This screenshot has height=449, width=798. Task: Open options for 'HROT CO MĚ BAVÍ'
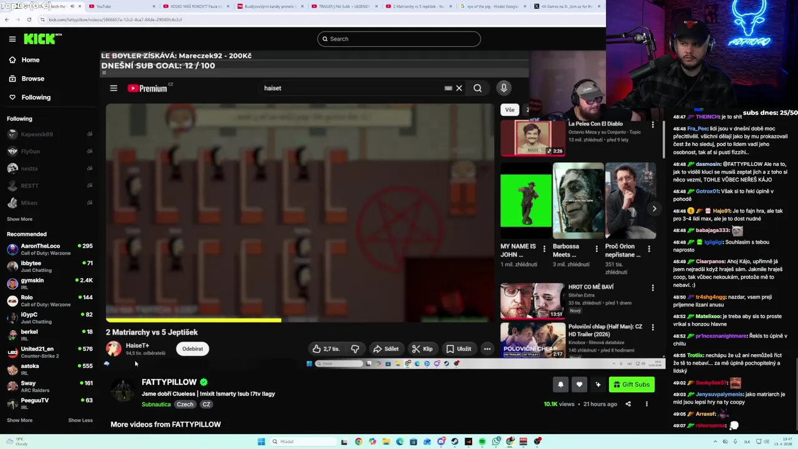coord(653,288)
